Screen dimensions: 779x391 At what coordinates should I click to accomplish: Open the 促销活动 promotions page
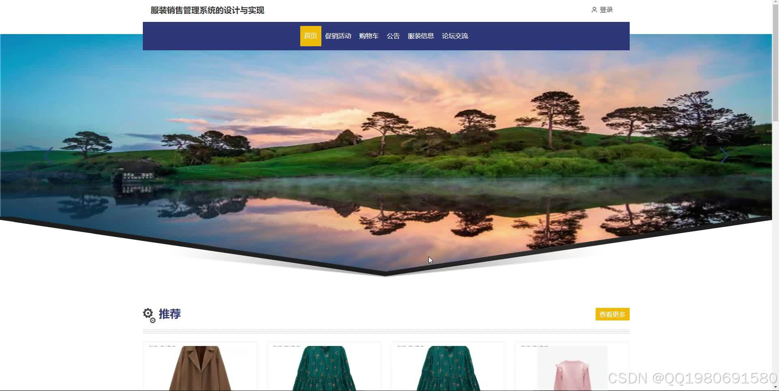338,36
